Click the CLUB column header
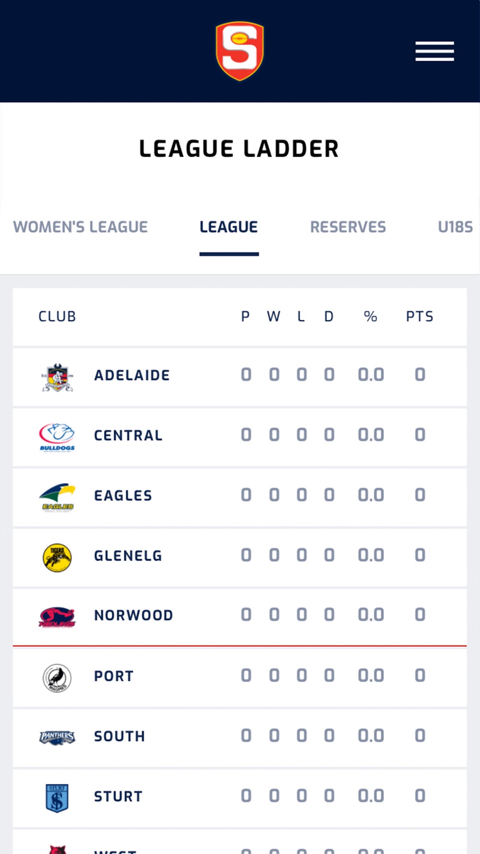The height and width of the screenshot is (854, 480). (x=57, y=317)
